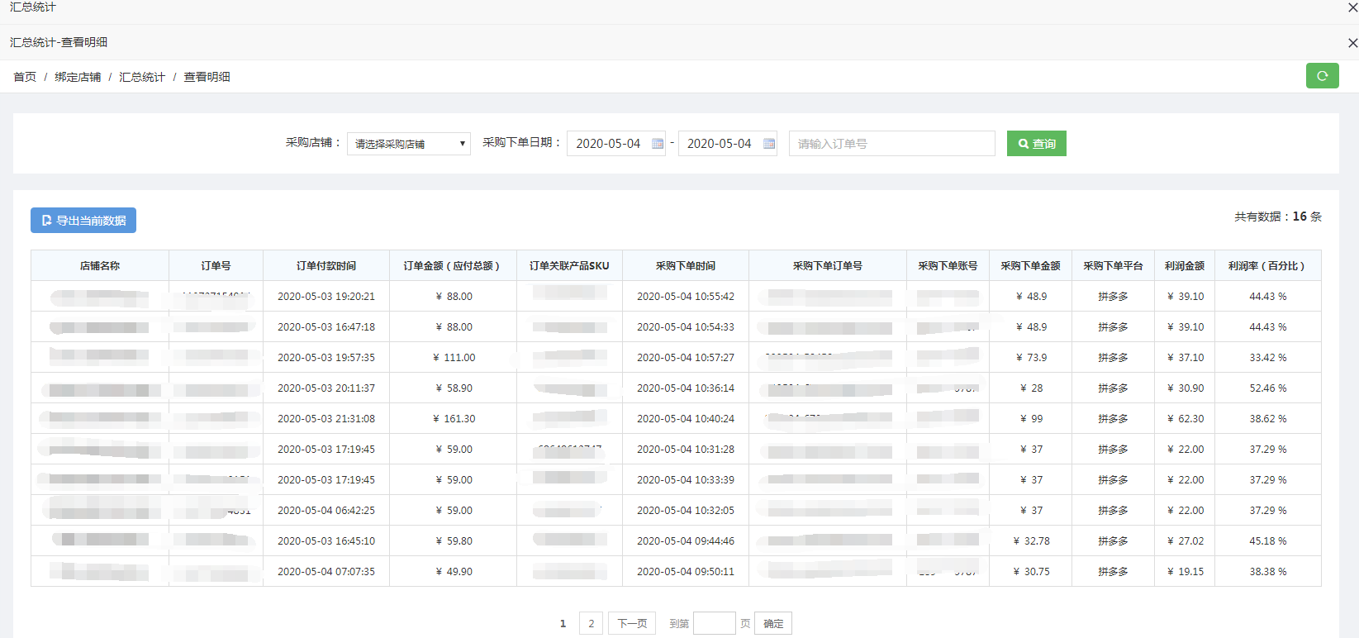Select purchase amount ¥ 32.78 cell
Image resolution: width=1359 pixels, height=638 pixels.
1031,541
